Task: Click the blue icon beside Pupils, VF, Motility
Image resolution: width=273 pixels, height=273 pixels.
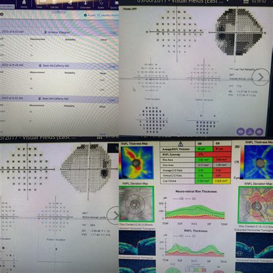Action: (85, 15)
